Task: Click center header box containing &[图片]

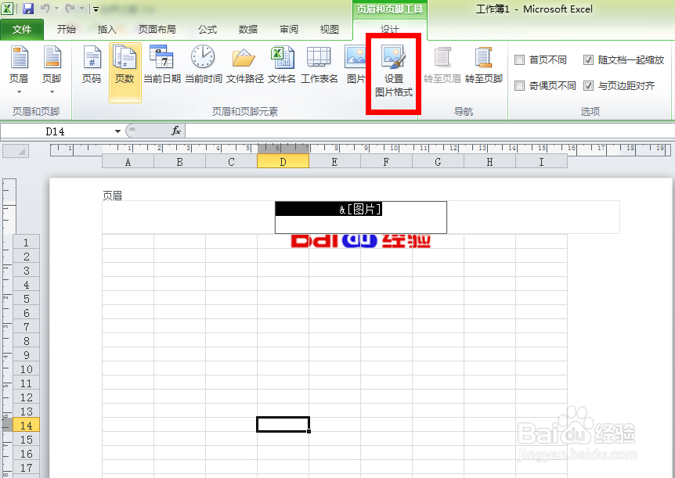Action: (x=361, y=217)
